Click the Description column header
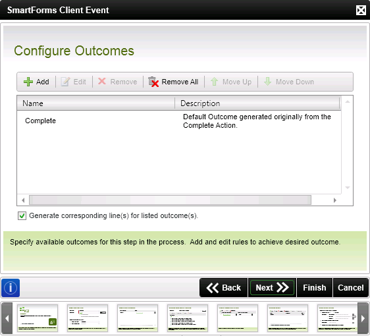Screen dimensions: 370x336 click(x=257, y=103)
